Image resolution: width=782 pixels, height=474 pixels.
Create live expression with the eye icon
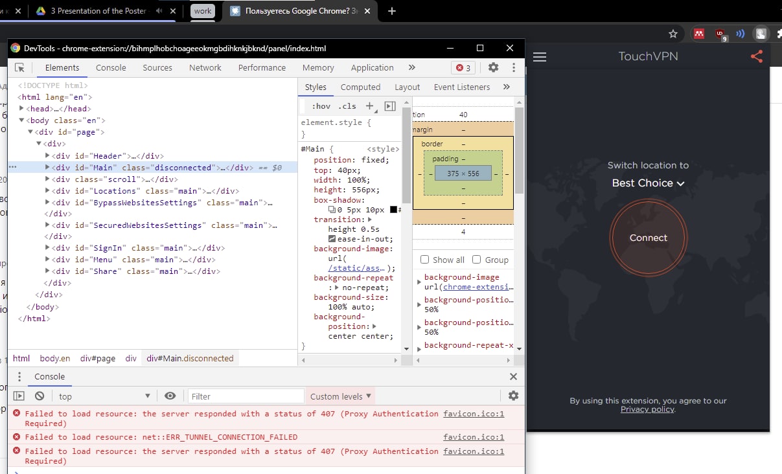coord(170,396)
